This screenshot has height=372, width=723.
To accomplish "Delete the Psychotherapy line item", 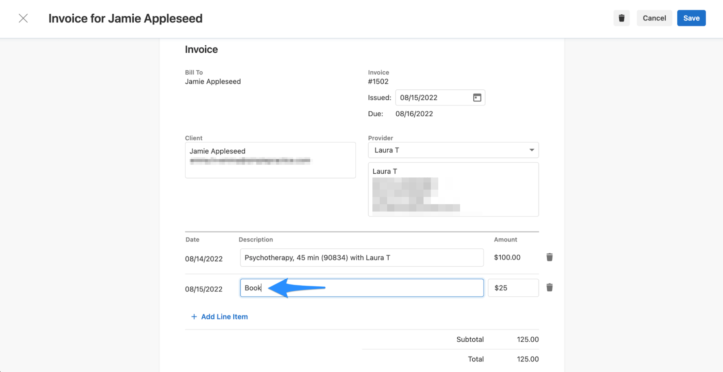I will [549, 257].
